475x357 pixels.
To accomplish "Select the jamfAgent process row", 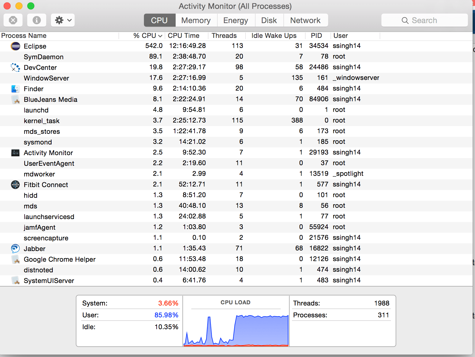I will tap(236, 227).
